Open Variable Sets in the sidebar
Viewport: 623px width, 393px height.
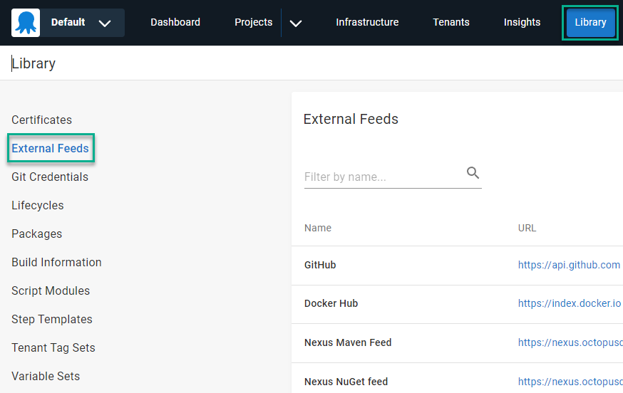(x=46, y=377)
